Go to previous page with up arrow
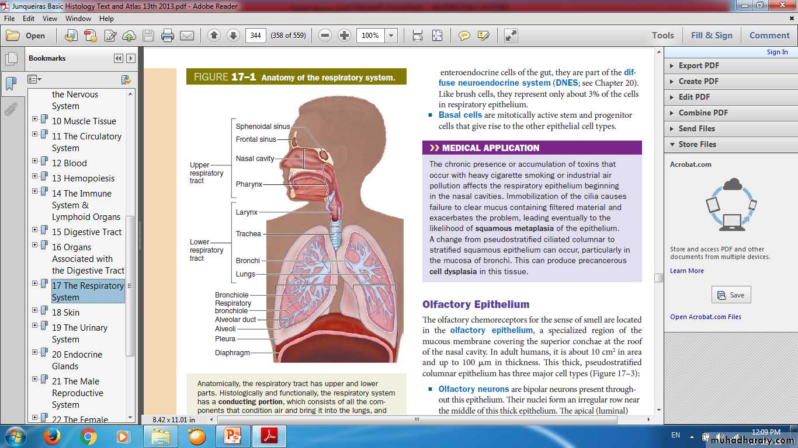Viewport: 798px width, 448px height. tap(214, 36)
